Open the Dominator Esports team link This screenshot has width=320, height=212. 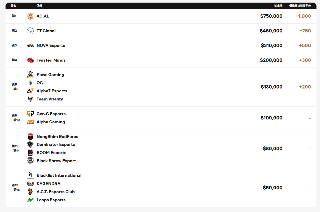coord(56,145)
